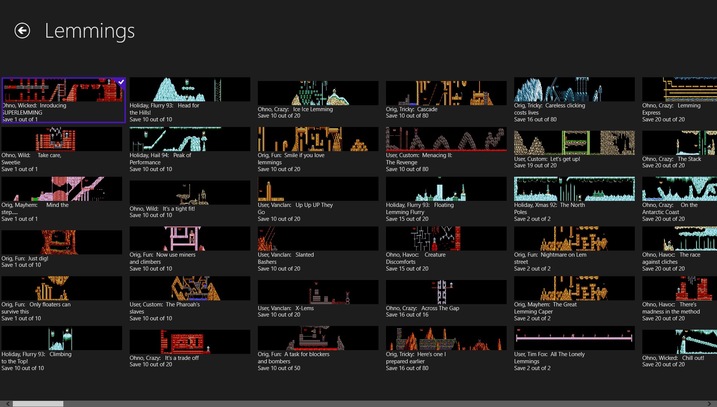
Task: Select the 'Let's get up!' custom level
Action: tap(575, 150)
